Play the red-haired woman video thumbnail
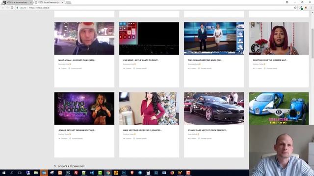 point(279,38)
